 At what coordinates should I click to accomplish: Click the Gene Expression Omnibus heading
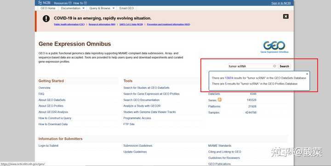point(74,44)
